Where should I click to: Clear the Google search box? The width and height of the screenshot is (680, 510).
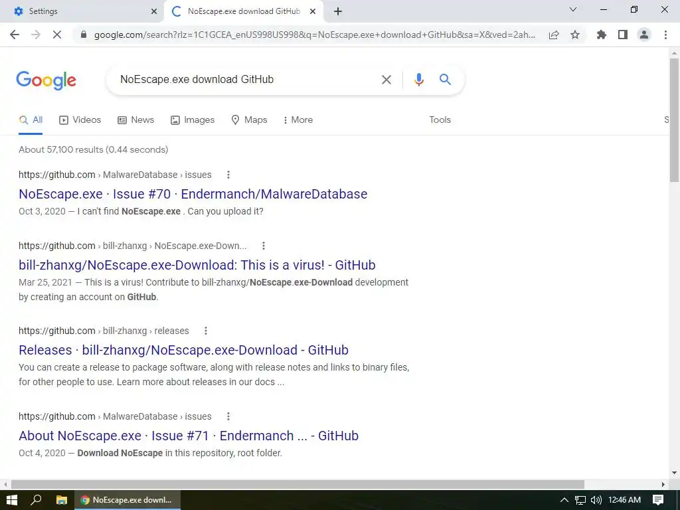point(386,80)
